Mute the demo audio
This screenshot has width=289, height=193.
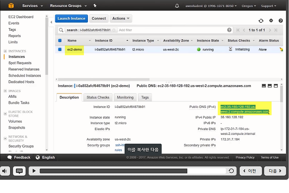click(5, 171)
